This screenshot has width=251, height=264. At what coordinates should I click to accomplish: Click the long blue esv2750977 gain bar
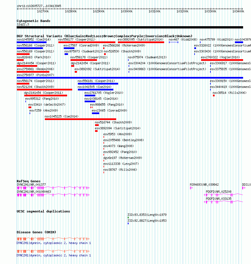[130, 78]
